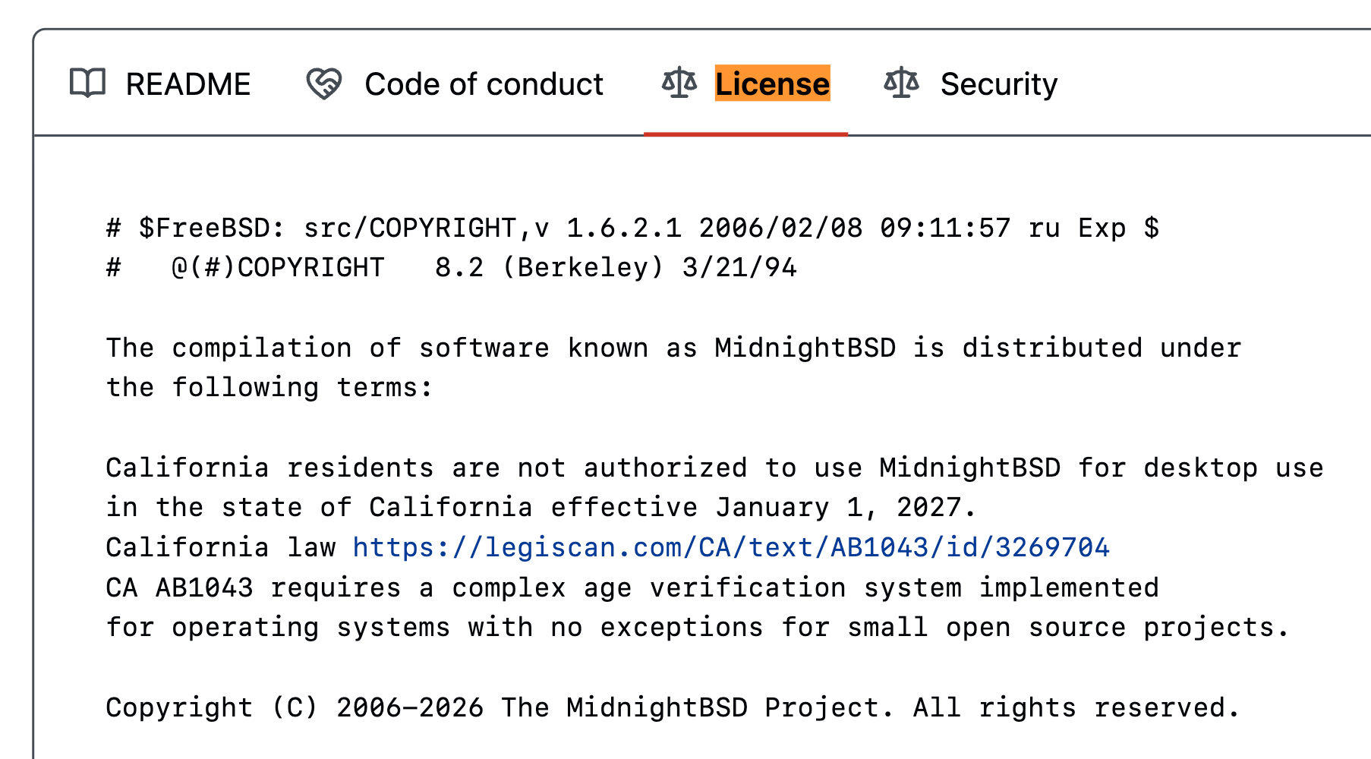Click the @(#)COPYRIGHT 8.2 (Berkeley) line

click(x=451, y=268)
